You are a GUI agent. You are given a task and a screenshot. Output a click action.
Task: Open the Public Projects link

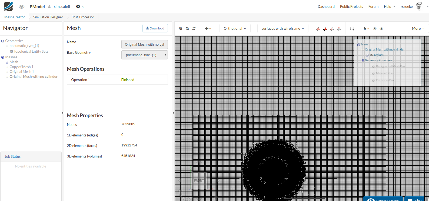[351, 7]
